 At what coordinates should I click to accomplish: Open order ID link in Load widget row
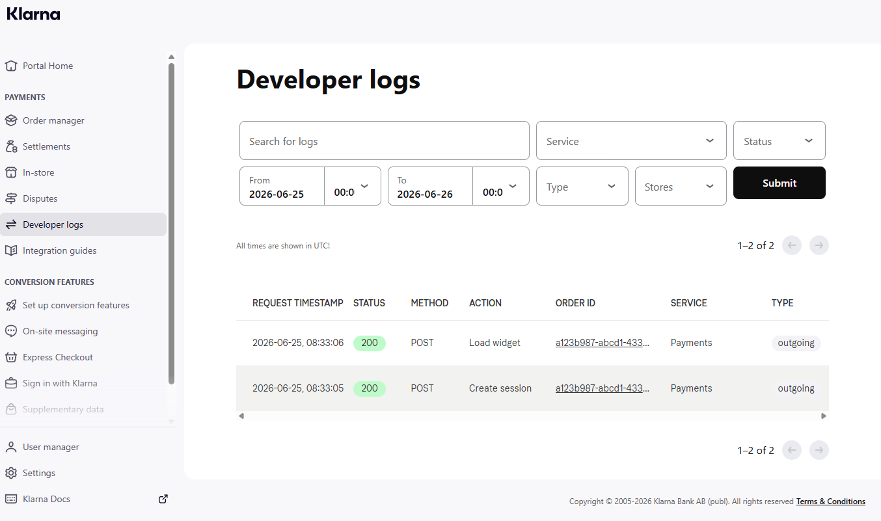point(603,343)
